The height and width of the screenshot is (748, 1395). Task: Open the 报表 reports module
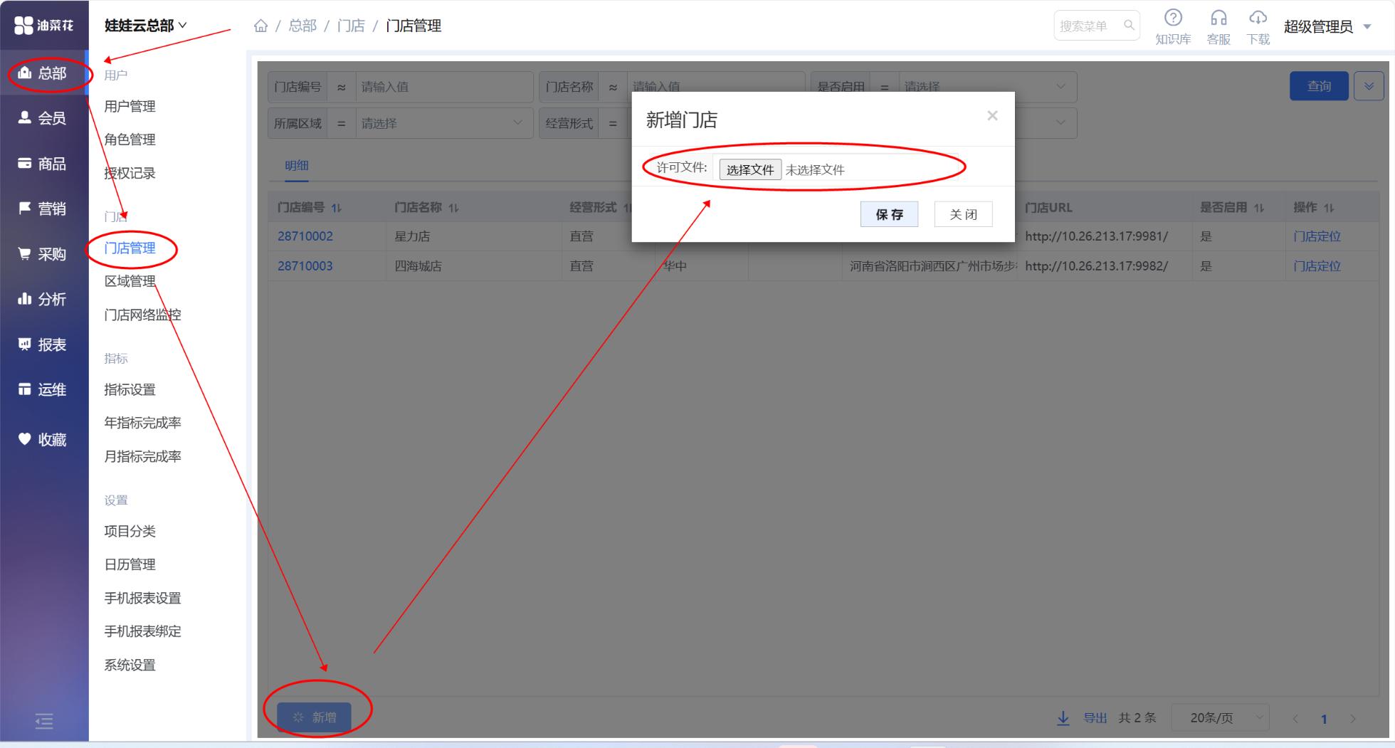[x=43, y=344]
